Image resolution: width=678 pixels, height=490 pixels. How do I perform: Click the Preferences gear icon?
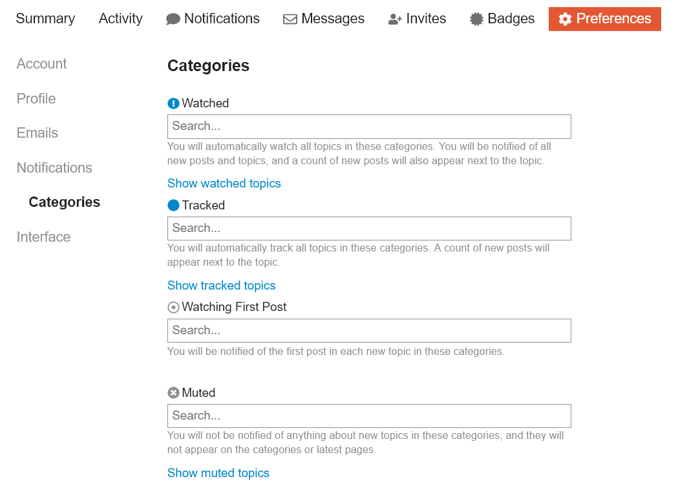pos(565,19)
